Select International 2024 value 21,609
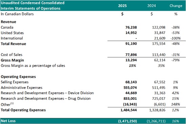186x124 pixels. coord(160,38)
